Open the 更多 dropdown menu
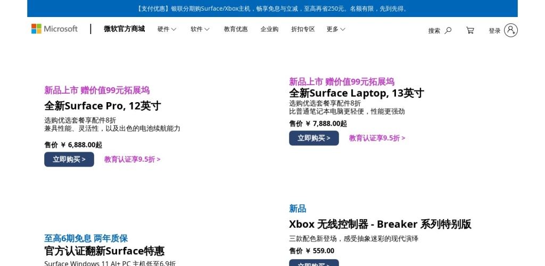Screen dimensions: 545x266 (x=336, y=29)
